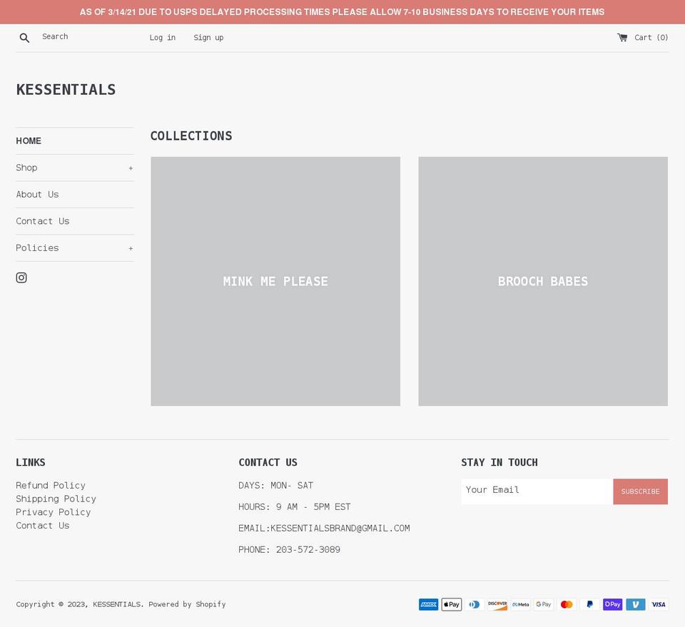Click the Visa payment icon

click(x=659, y=604)
